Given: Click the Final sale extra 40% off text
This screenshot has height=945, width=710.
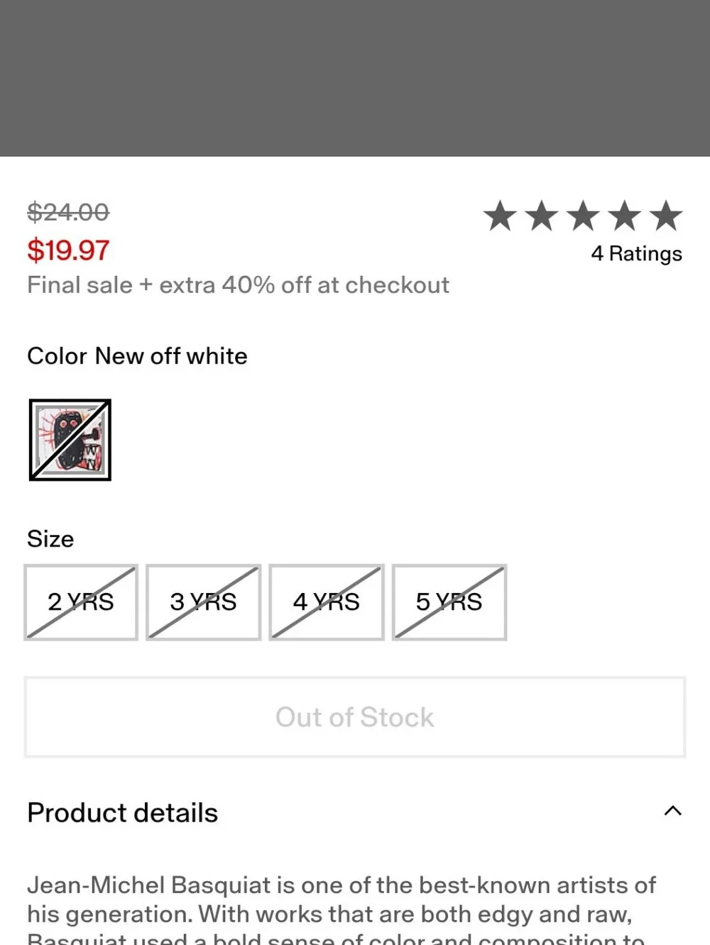Looking at the screenshot, I should pos(238,285).
